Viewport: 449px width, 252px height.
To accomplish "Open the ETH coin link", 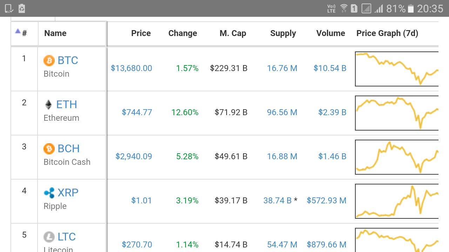I will 67,105.
